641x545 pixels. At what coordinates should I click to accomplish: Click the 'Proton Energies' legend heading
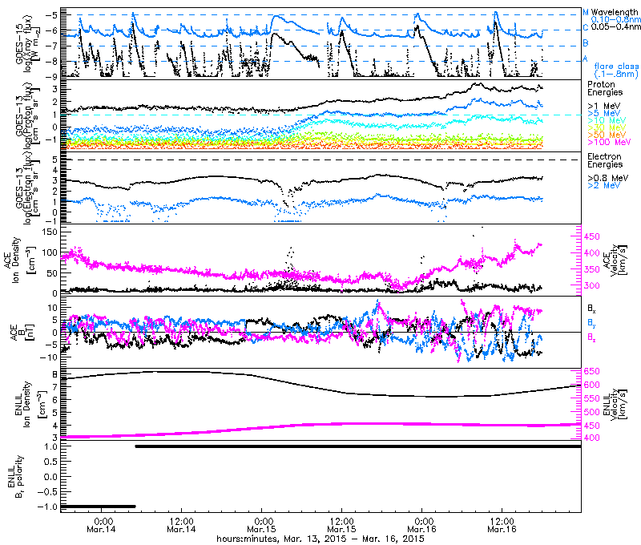tap(605, 88)
